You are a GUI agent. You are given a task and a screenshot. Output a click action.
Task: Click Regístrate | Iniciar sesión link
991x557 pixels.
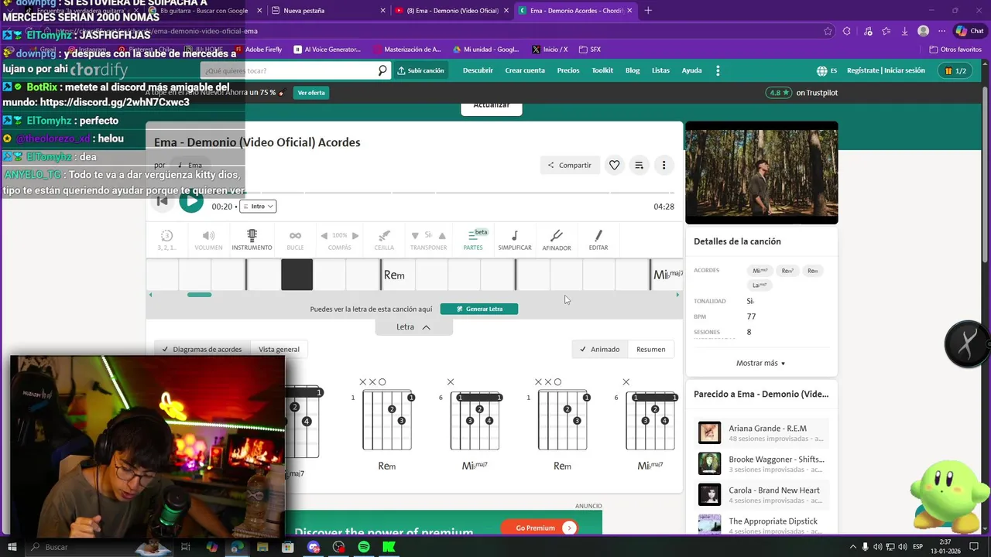click(x=886, y=70)
